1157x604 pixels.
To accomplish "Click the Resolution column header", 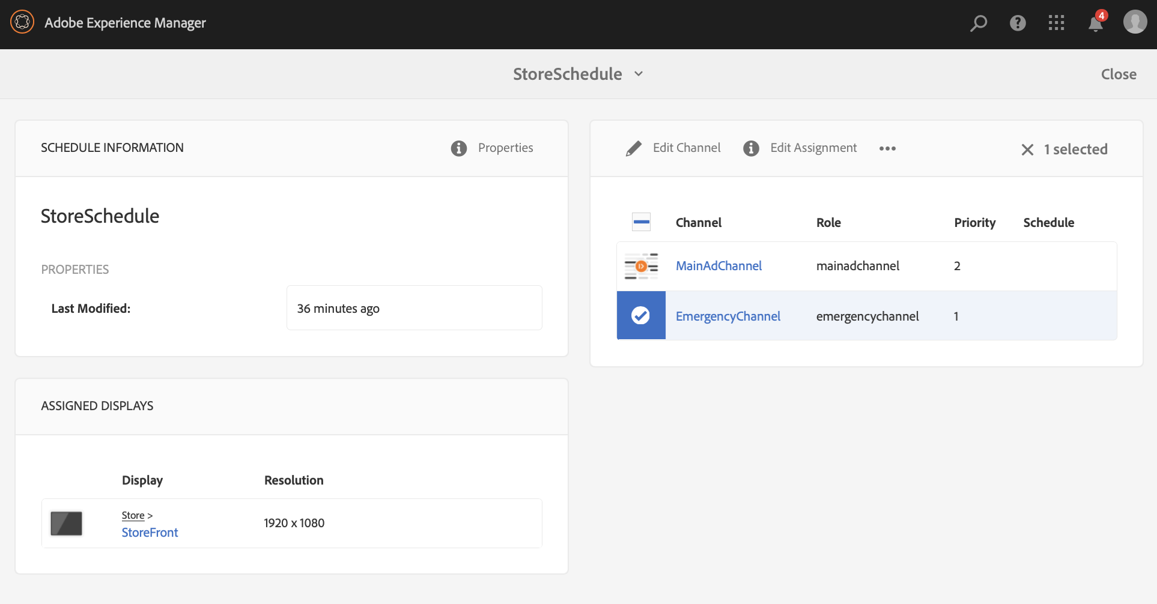I will tap(294, 480).
